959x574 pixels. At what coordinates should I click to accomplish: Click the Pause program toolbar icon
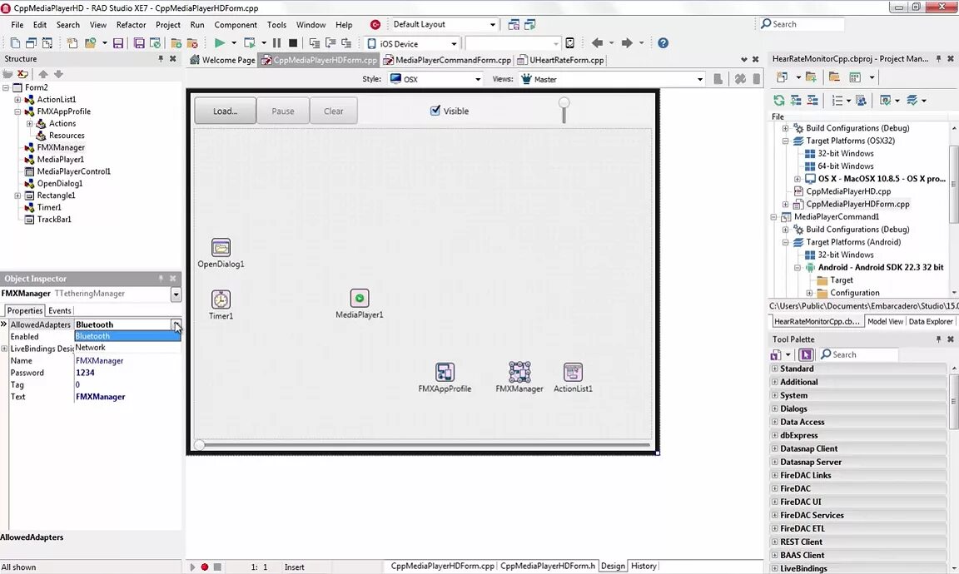(x=276, y=42)
